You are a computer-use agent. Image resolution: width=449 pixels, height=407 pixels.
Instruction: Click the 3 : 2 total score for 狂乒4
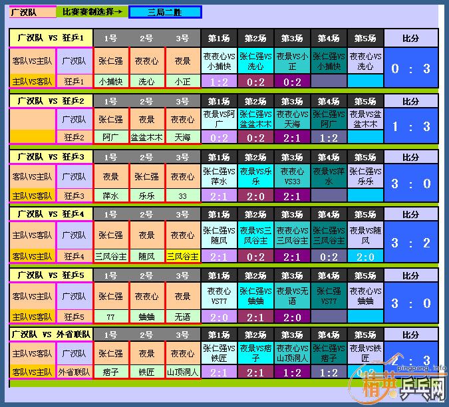coord(411,243)
